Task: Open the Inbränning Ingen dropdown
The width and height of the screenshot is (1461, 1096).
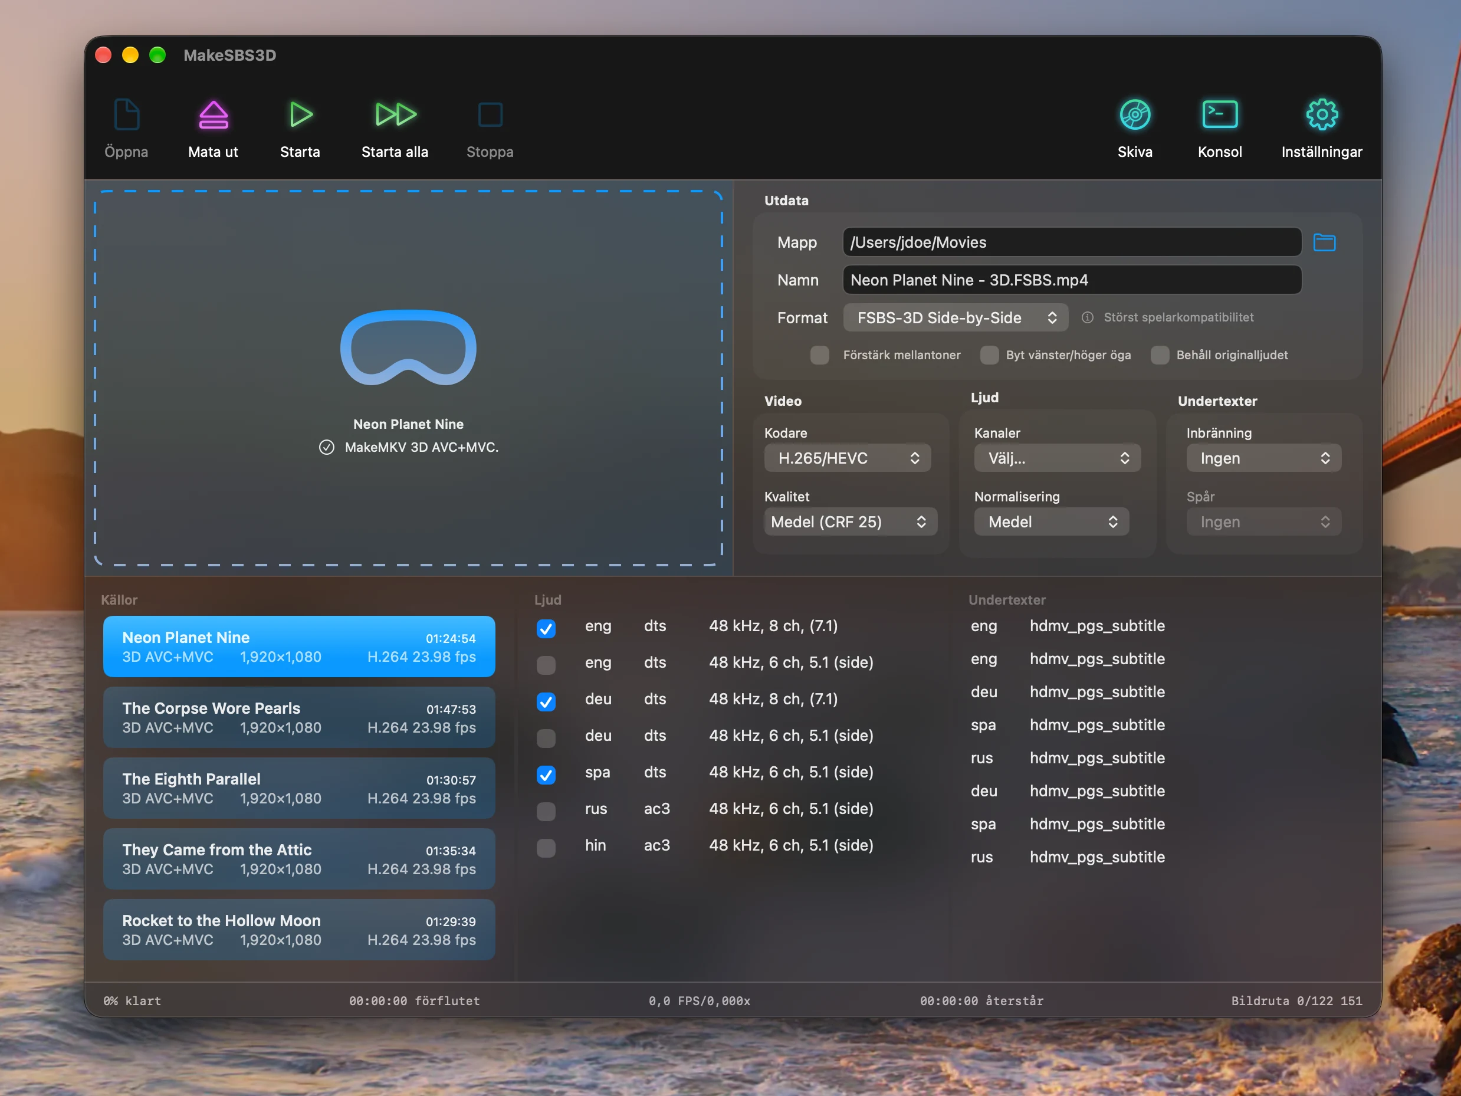Action: click(x=1263, y=458)
